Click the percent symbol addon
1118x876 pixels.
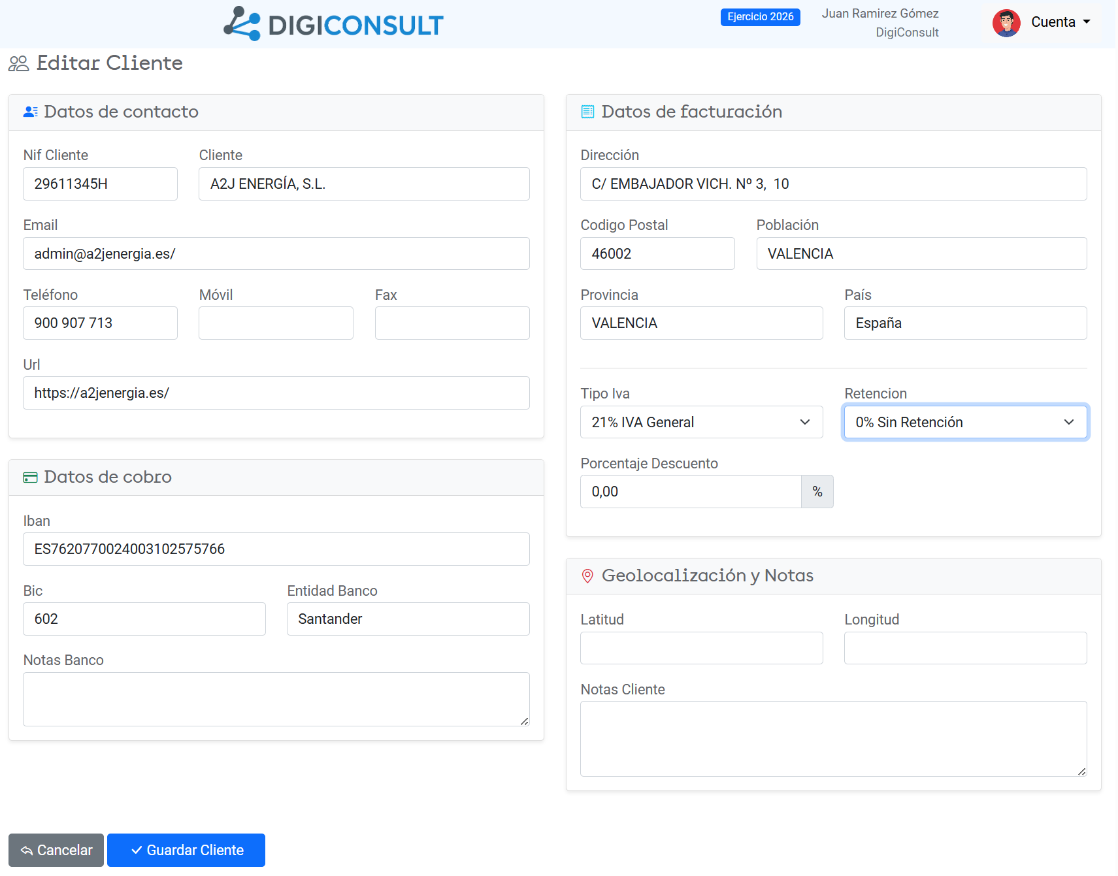point(817,492)
